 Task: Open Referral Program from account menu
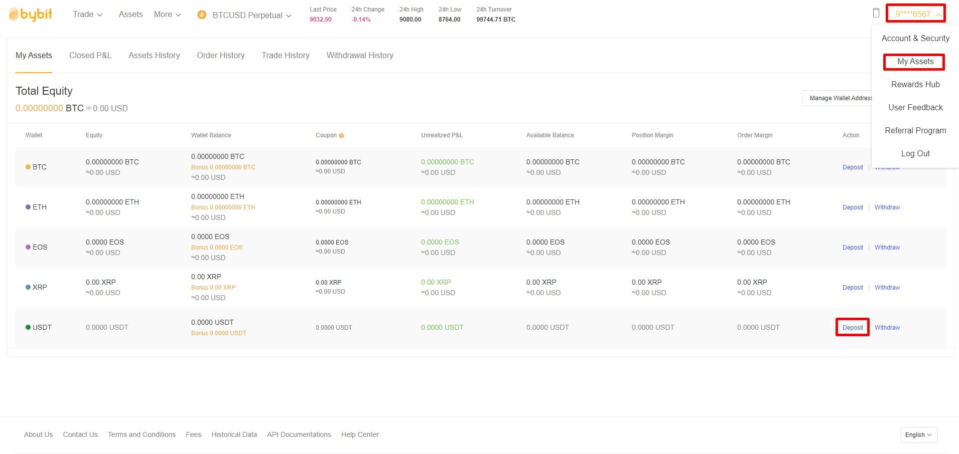click(915, 130)
